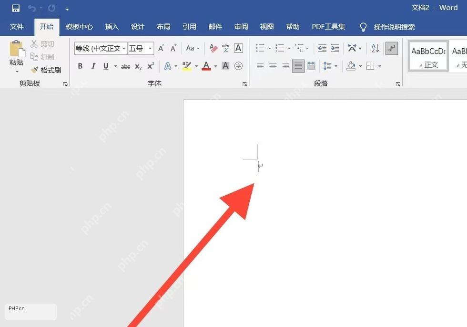Toggle underline U
The image size is (467, 327).
(x=106, y=66)
